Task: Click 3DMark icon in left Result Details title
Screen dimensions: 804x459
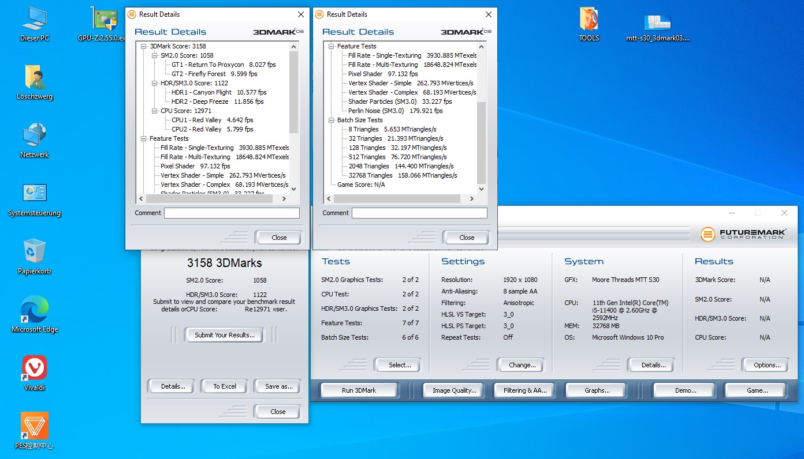Action: tap(132, 14)
